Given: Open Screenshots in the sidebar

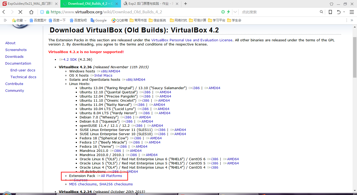Looking at the screenshot, I should [x=16, y=50].
